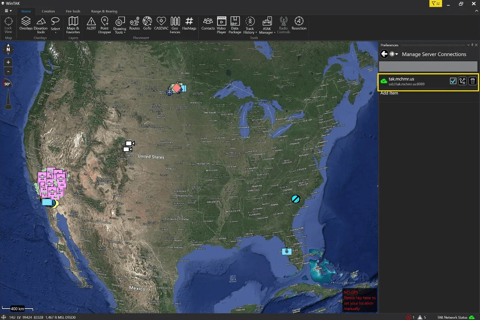Open the Maps & Favorites layers
This screenshot has height=320, width=480.
[73, 25]
